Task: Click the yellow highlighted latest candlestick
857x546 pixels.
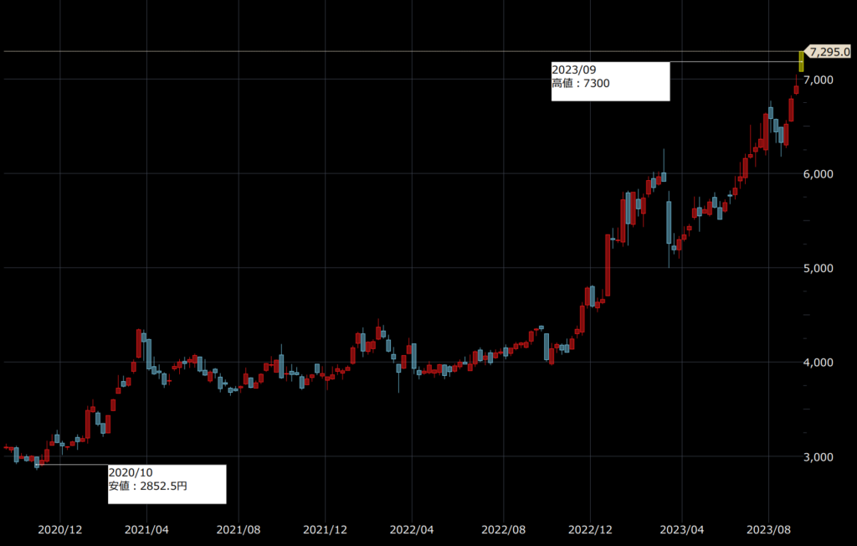Action: [x=801, y=61]
